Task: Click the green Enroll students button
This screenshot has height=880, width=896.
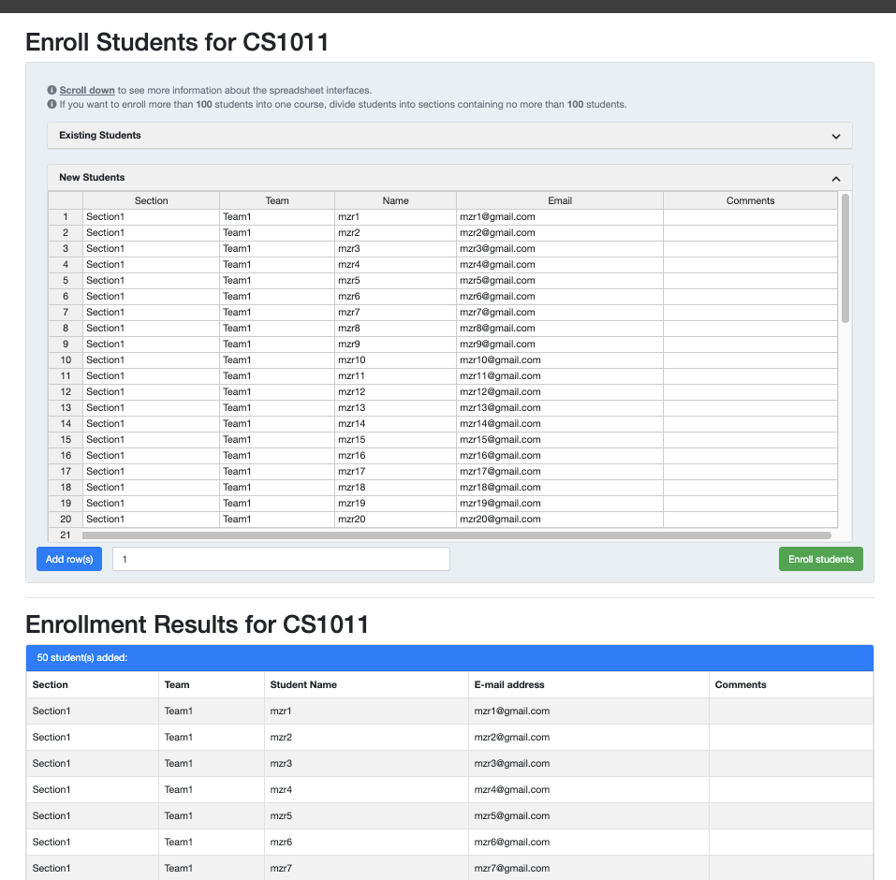Action: (820, 559)
